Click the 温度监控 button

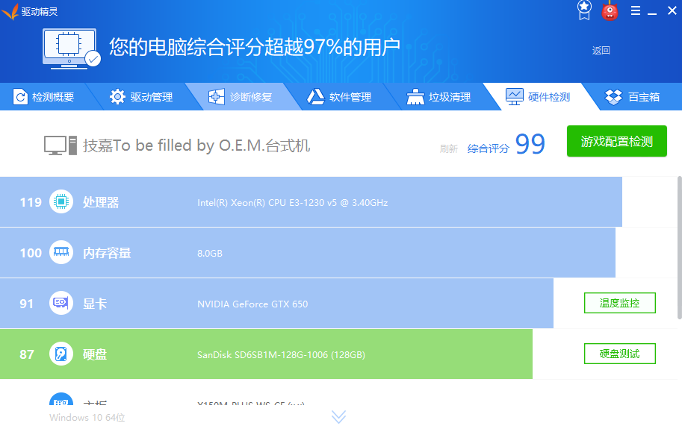click(619, 303)
